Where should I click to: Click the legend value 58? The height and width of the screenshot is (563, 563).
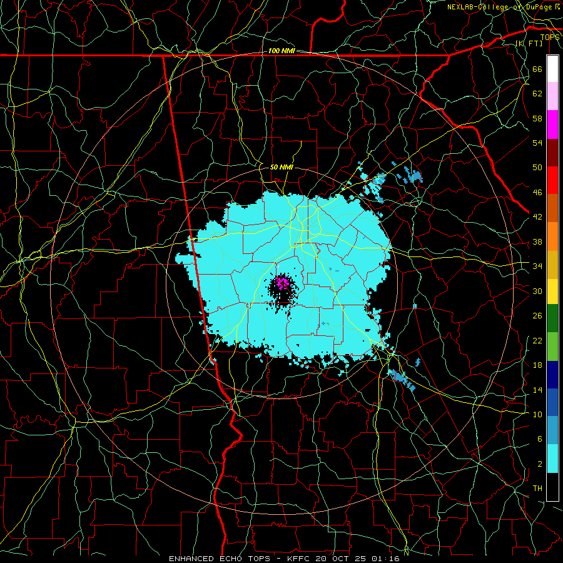click(537, 118)
